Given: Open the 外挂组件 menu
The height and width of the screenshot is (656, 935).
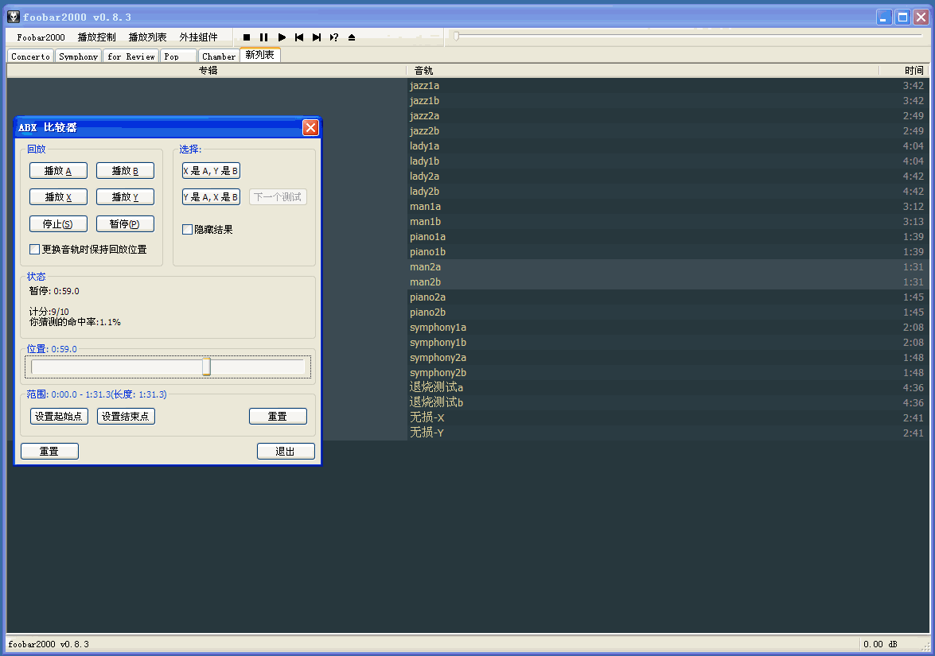Looking at the screenshot, I should (199, 37).
